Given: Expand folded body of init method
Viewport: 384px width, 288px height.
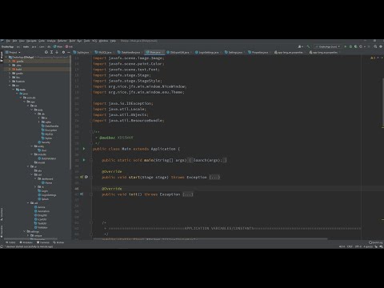Looking at the screenshot, I should click(x=187, y=194).
